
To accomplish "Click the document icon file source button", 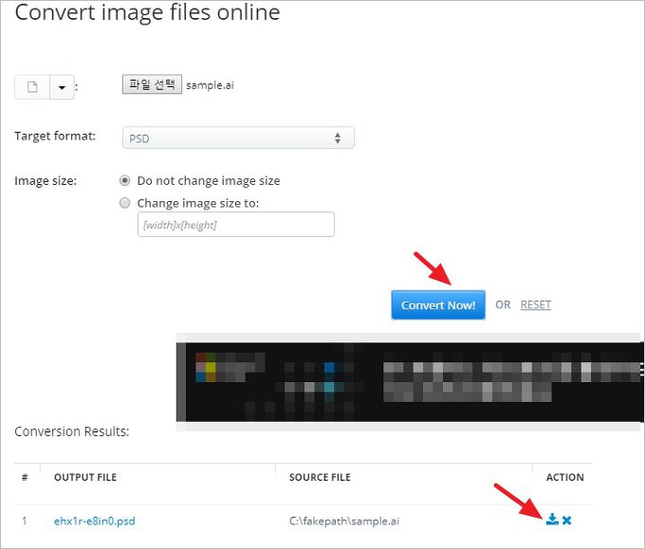I will click(31, 86).
